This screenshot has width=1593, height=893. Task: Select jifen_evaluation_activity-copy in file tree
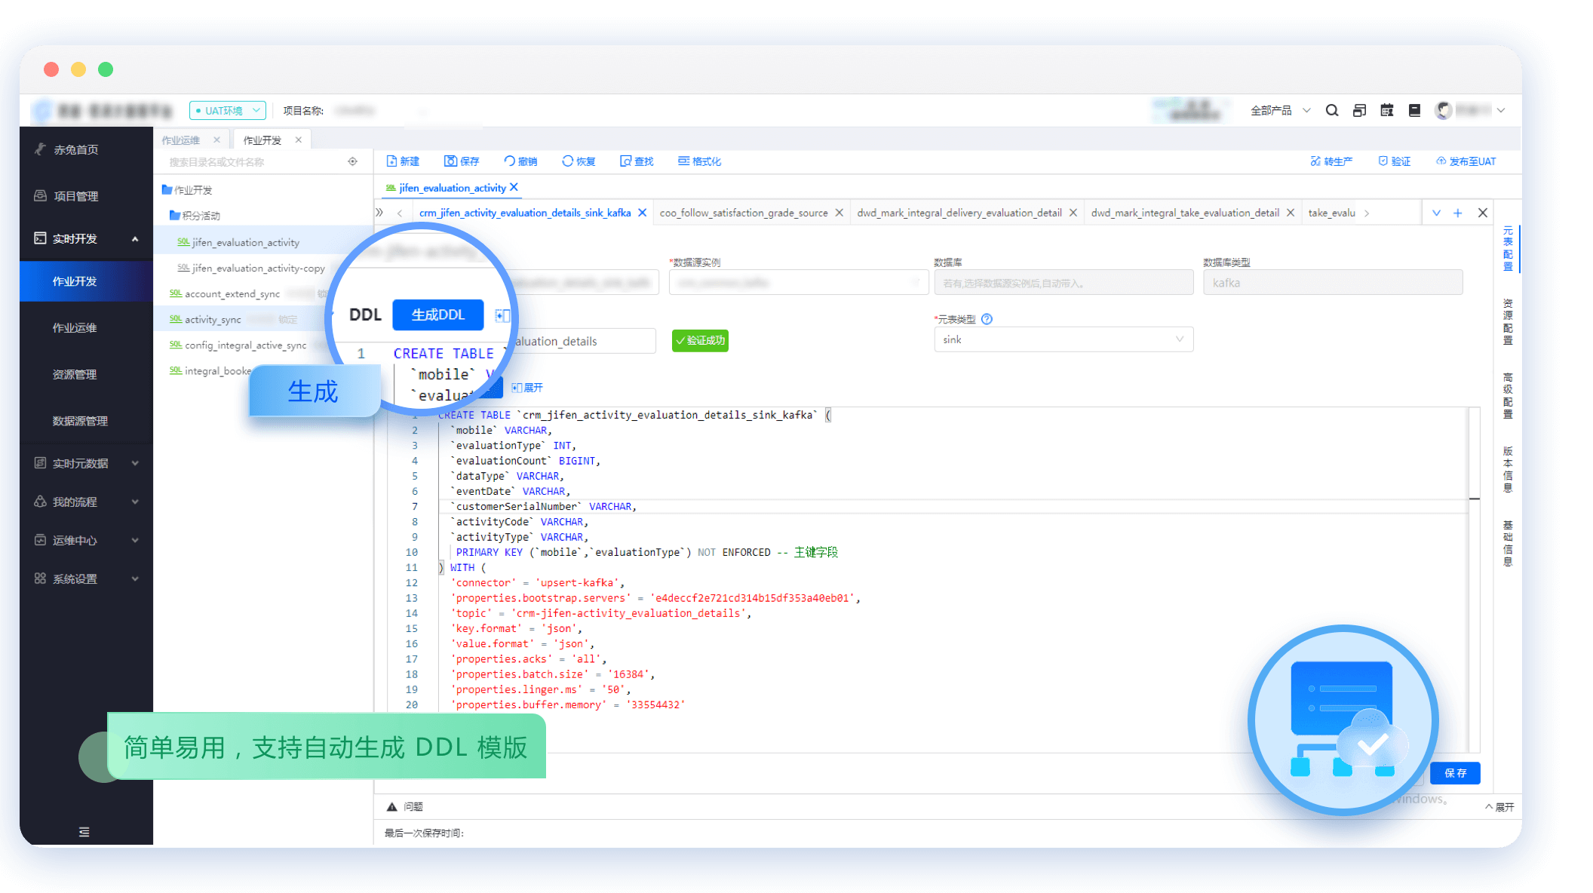pos(258,268)
